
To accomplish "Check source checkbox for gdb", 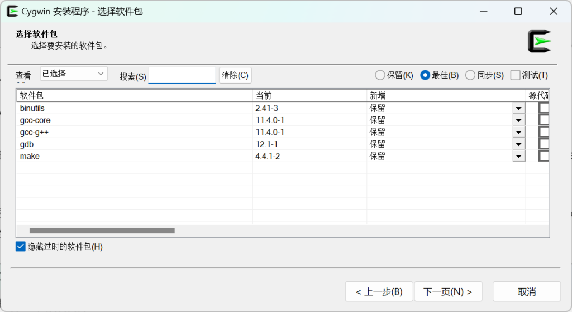I will (544, 144).
